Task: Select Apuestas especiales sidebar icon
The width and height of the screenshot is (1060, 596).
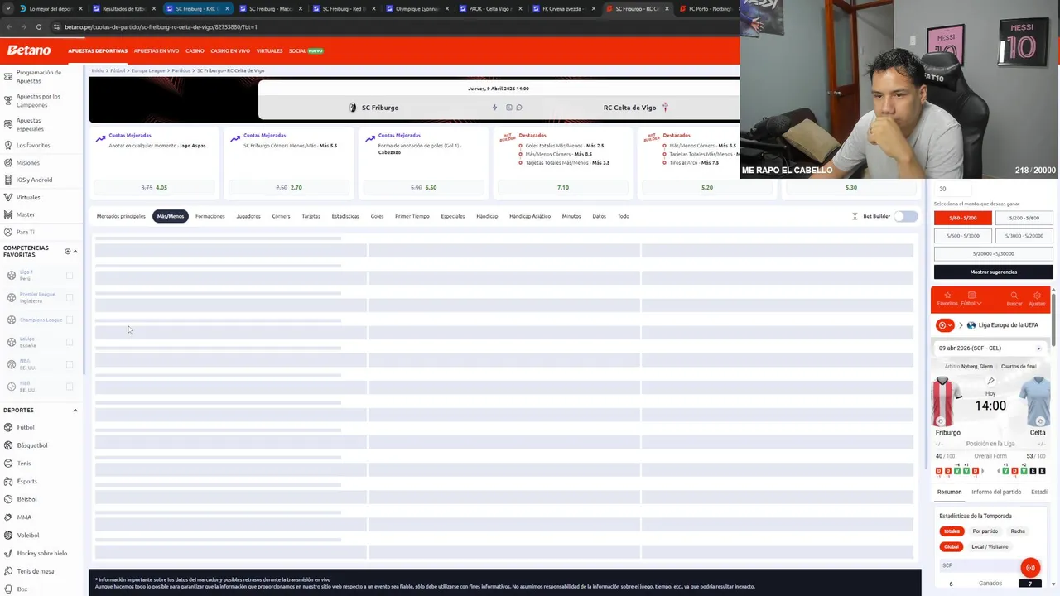Action: coord(8,124)
